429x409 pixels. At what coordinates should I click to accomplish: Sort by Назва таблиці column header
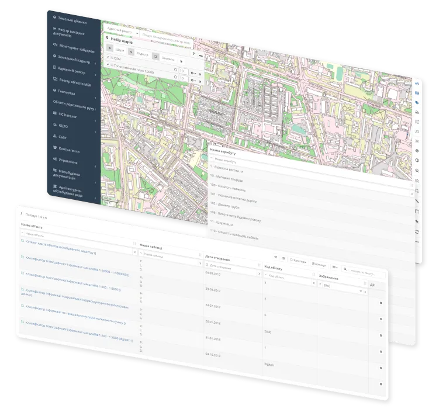pyautogui.click(x=151, y=246)
